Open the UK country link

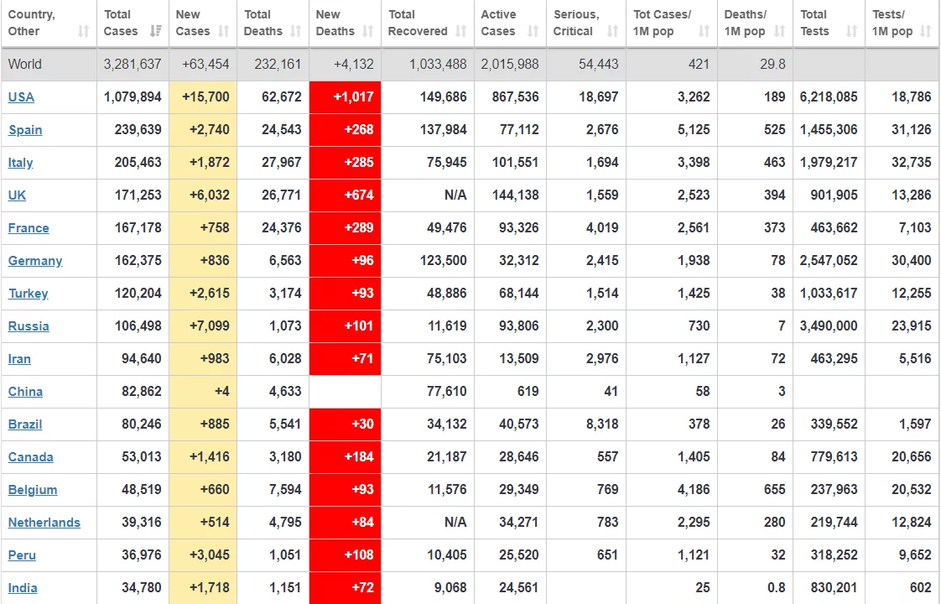click(x=17, y=195)
